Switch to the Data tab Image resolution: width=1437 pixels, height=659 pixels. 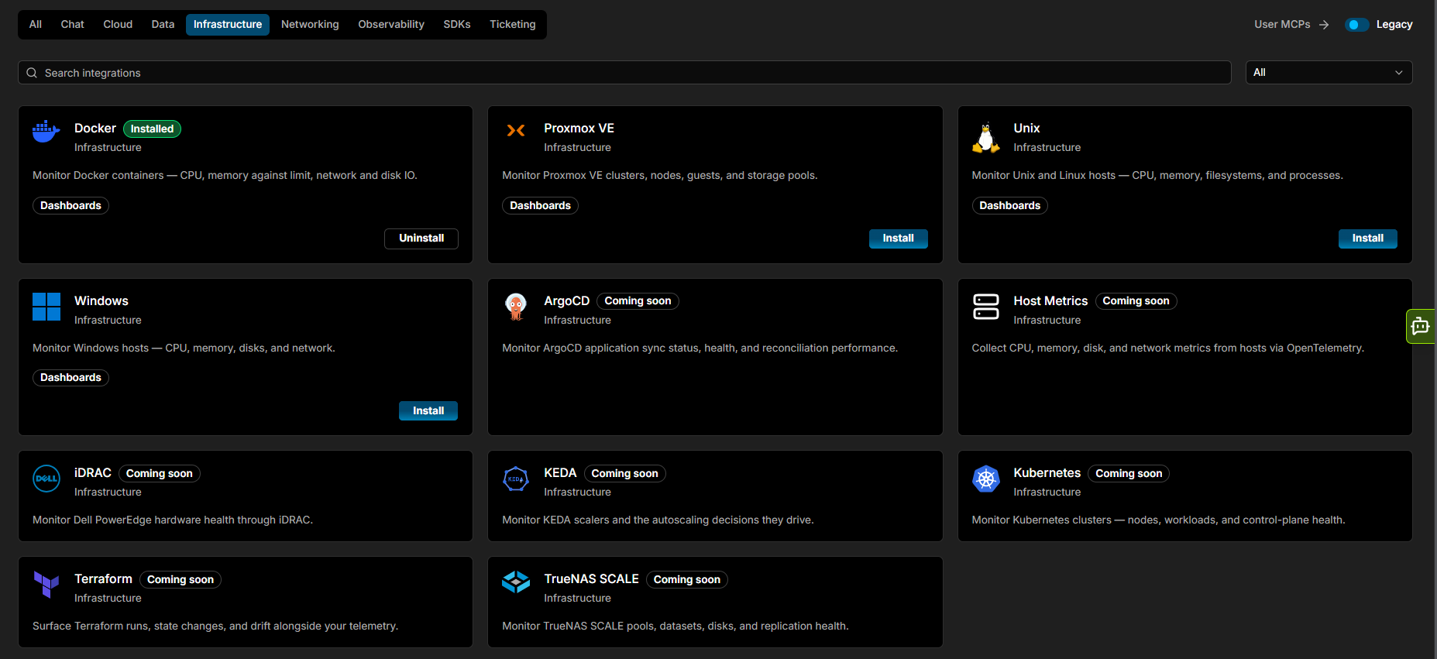[x=163, y=25]
